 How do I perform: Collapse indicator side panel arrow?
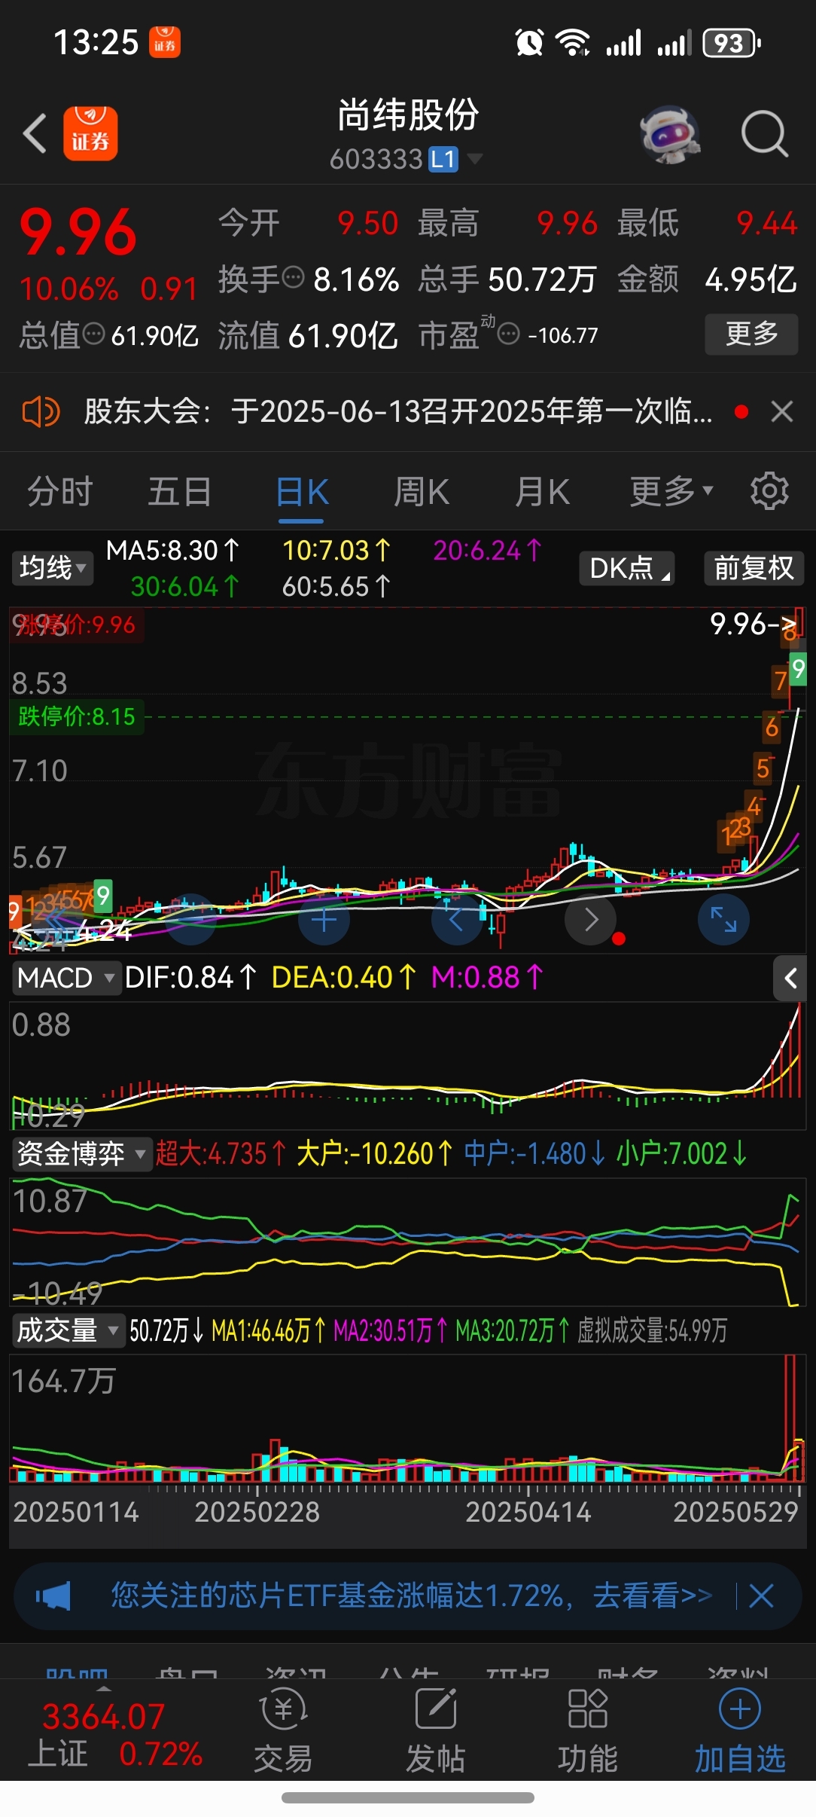coord(790,979)
